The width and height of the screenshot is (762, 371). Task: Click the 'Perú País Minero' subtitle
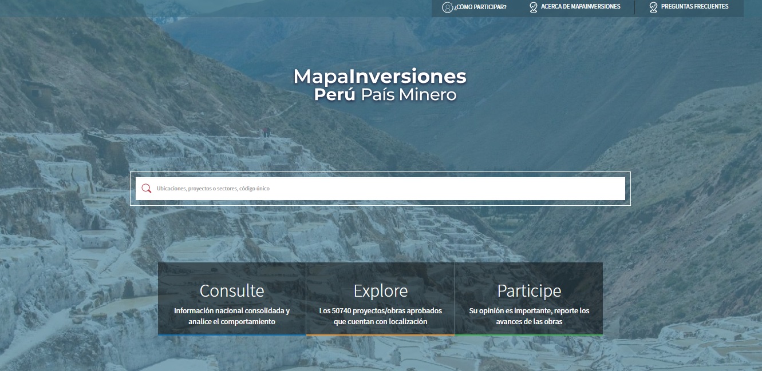[385, 94]
